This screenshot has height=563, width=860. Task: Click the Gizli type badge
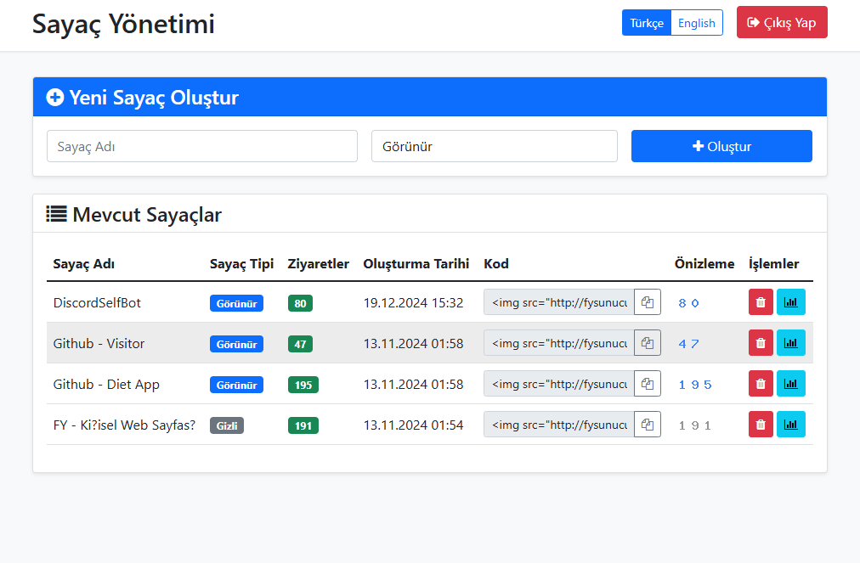[x=227, y=425]
